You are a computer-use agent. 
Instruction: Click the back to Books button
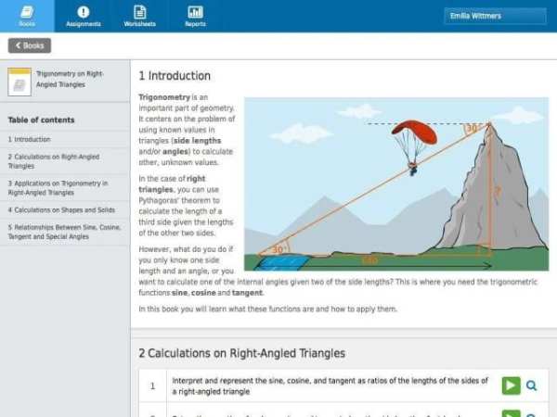click(x=30, y=45)
